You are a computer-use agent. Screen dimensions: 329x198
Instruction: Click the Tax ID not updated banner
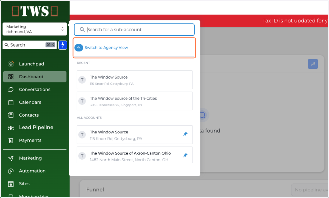click(x=199, y=21)
